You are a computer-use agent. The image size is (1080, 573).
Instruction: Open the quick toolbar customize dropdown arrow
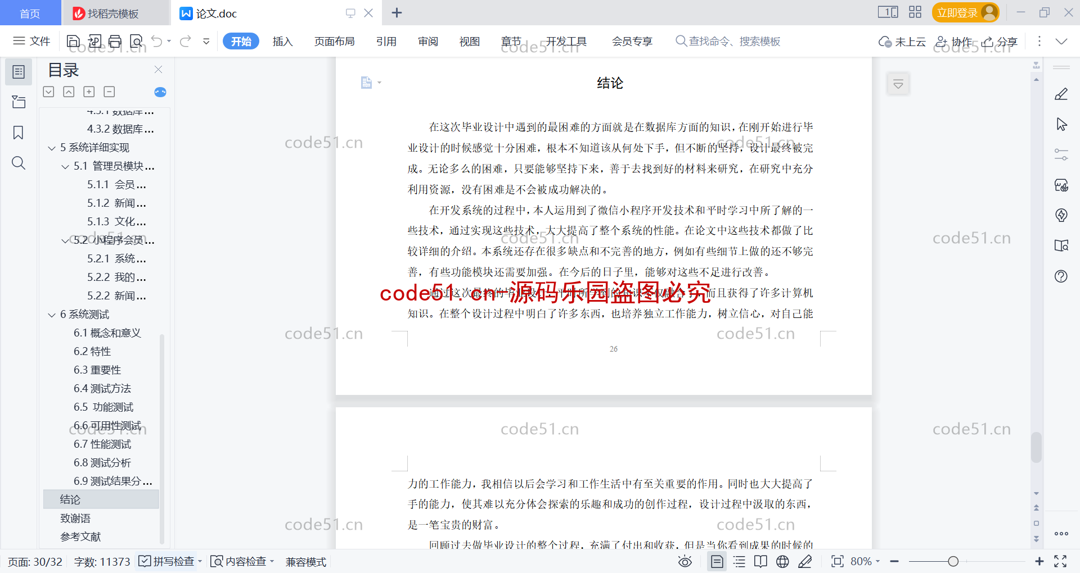pos(206,41)
